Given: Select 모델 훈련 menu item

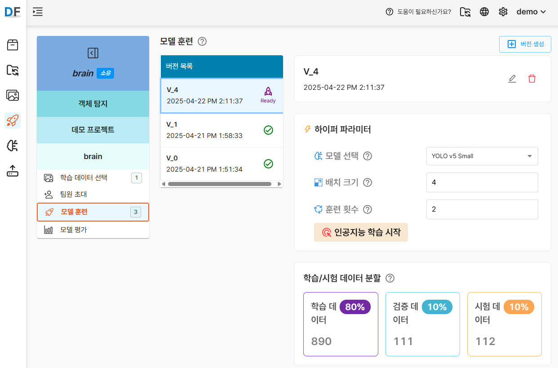Looking at the screenshot, I should point(93,212).
